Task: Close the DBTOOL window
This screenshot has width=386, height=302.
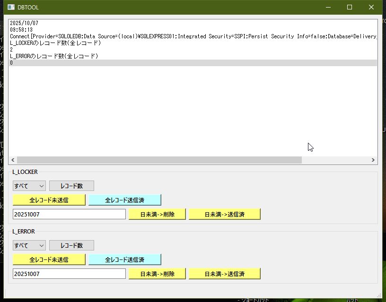Action: tap(371, 7)
